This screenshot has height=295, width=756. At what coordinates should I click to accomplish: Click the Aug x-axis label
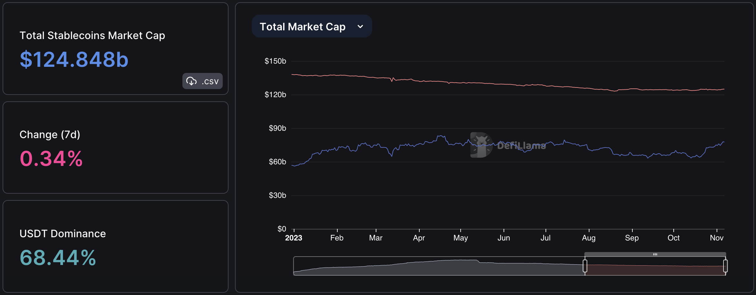click(589, 238)
